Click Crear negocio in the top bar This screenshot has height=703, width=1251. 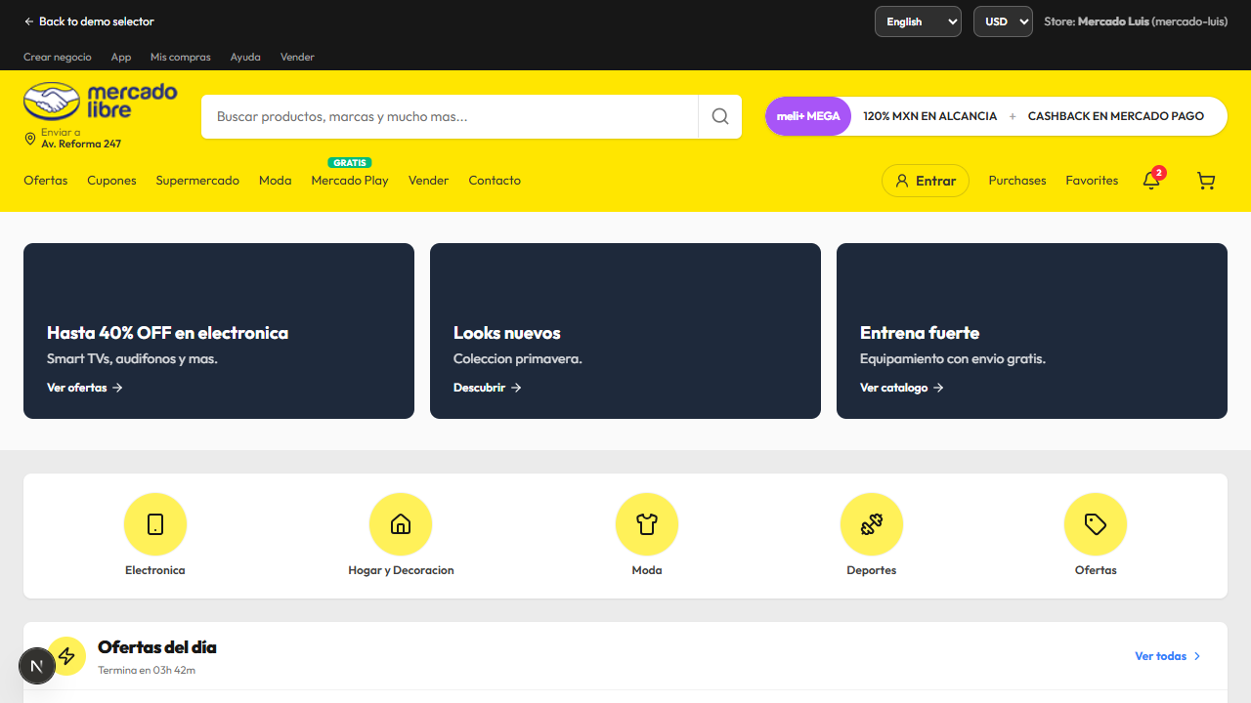(x=58, y=57)
